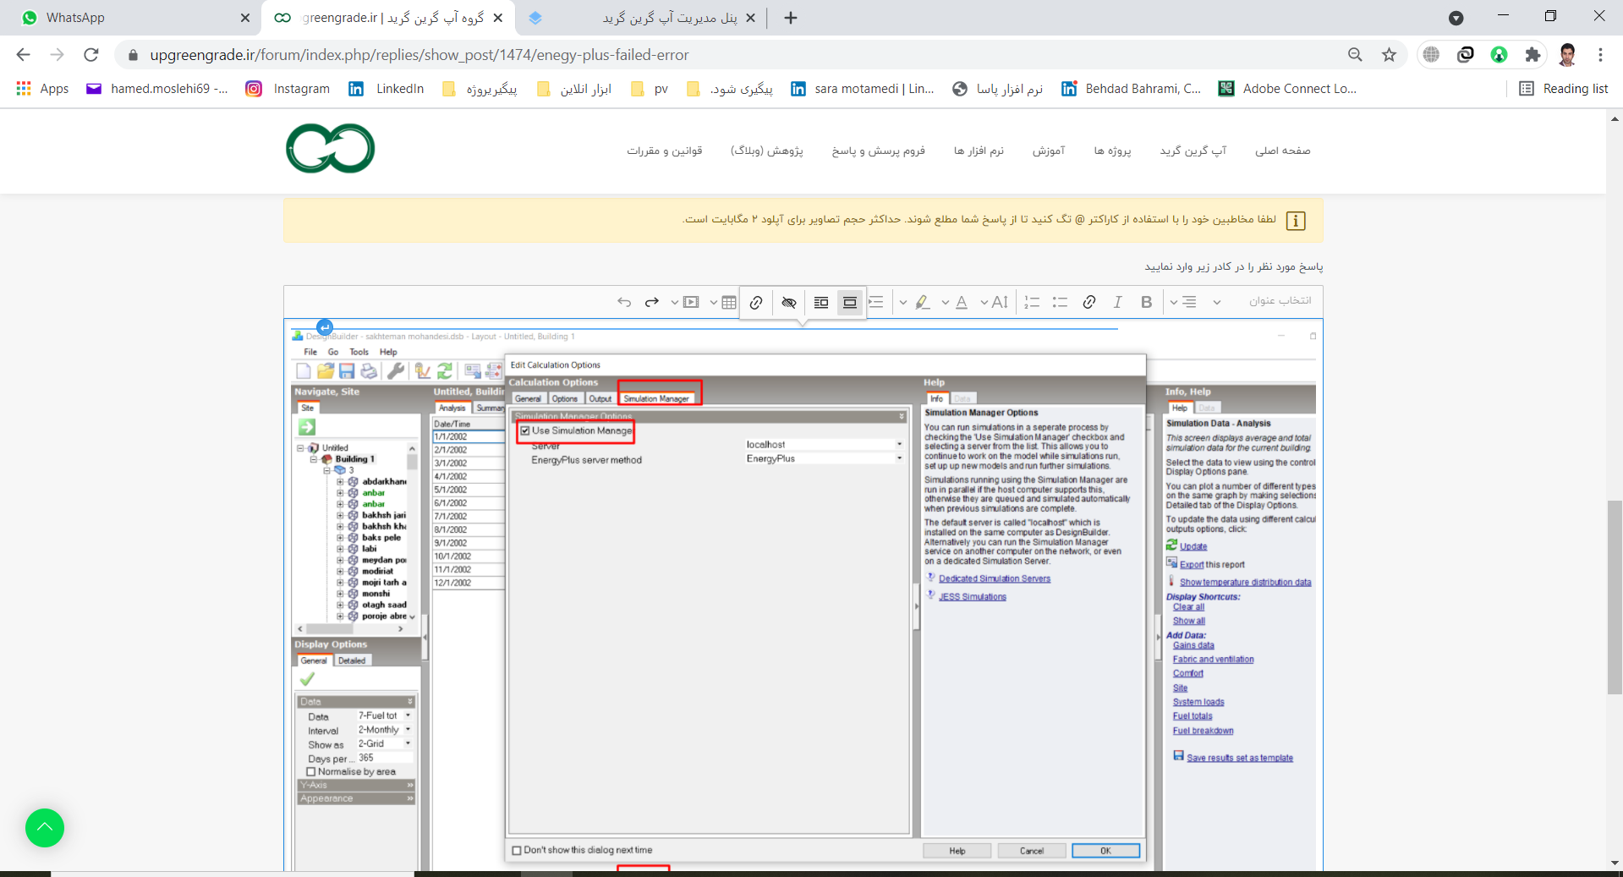Open the نرم افزار ها menu item
This screenshot has height=877, width=1623.
pyautogui.click(x=979, y=151)
